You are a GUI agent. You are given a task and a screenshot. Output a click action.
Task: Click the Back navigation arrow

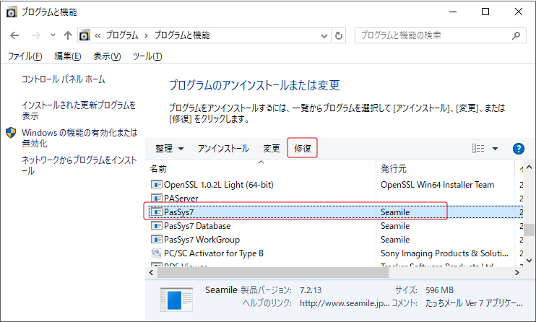[x=14, y=35]
